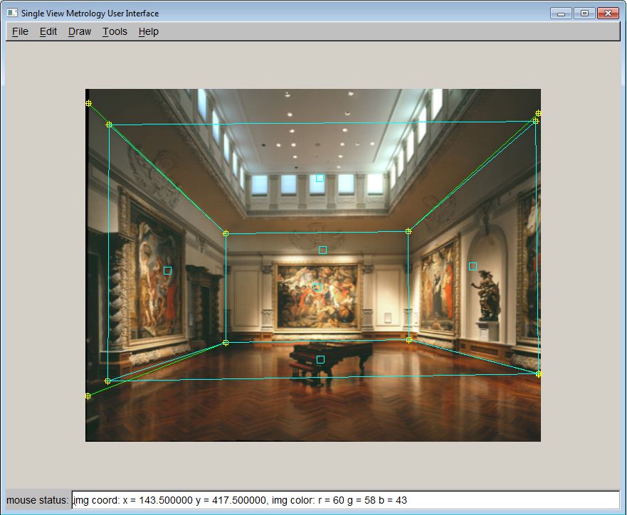The image size is (627, 515).
Task: Open the File menu
Action: click(20, 31)
